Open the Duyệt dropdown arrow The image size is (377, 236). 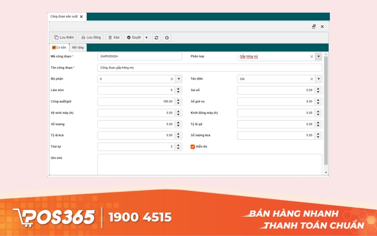coord(147,38)
